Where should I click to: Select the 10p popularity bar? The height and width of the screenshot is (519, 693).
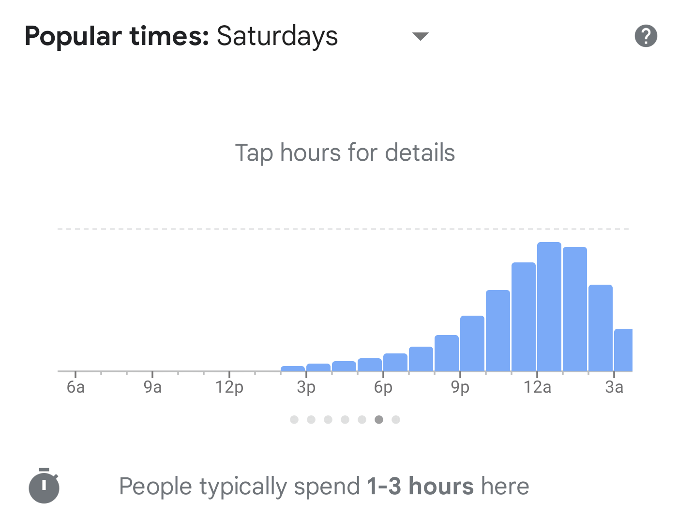coord(497,331)
